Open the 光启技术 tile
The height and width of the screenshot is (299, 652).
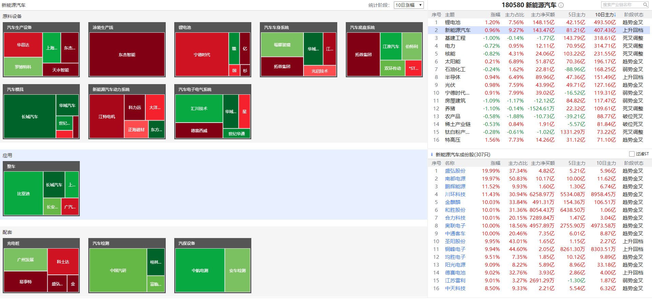(x=320, y=71)
